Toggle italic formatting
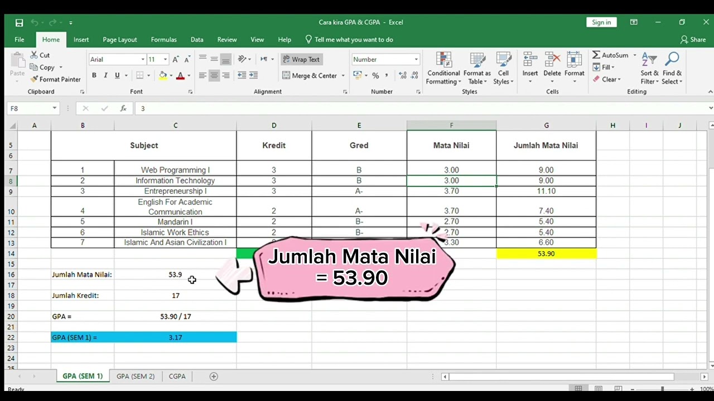The image size is (714, 401). pos(105,75)
